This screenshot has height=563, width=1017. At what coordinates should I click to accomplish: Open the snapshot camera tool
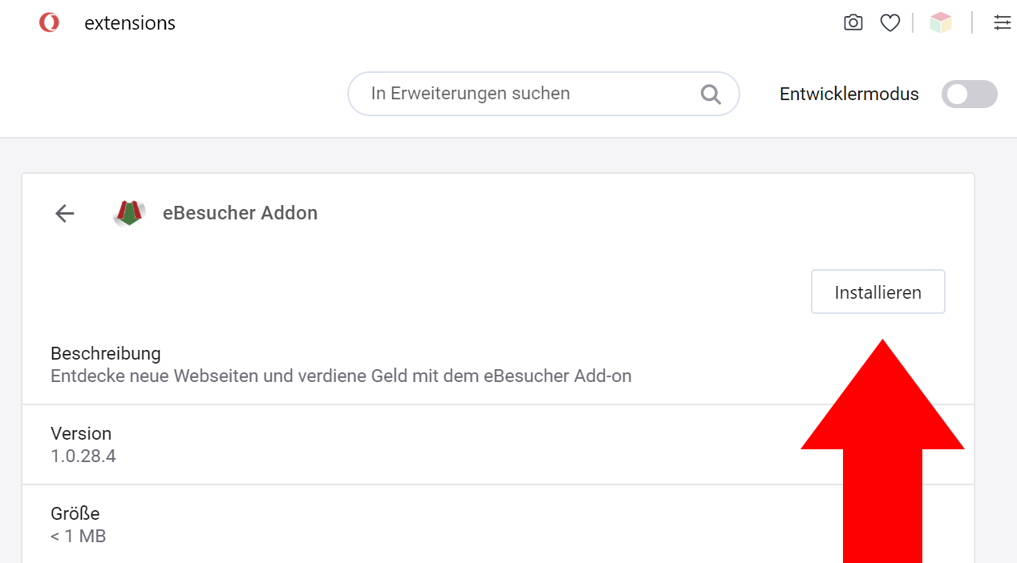click(x=853, y=22)
